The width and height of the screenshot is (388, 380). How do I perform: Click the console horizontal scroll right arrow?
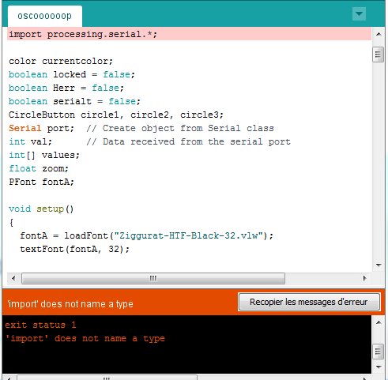point(365,378)
